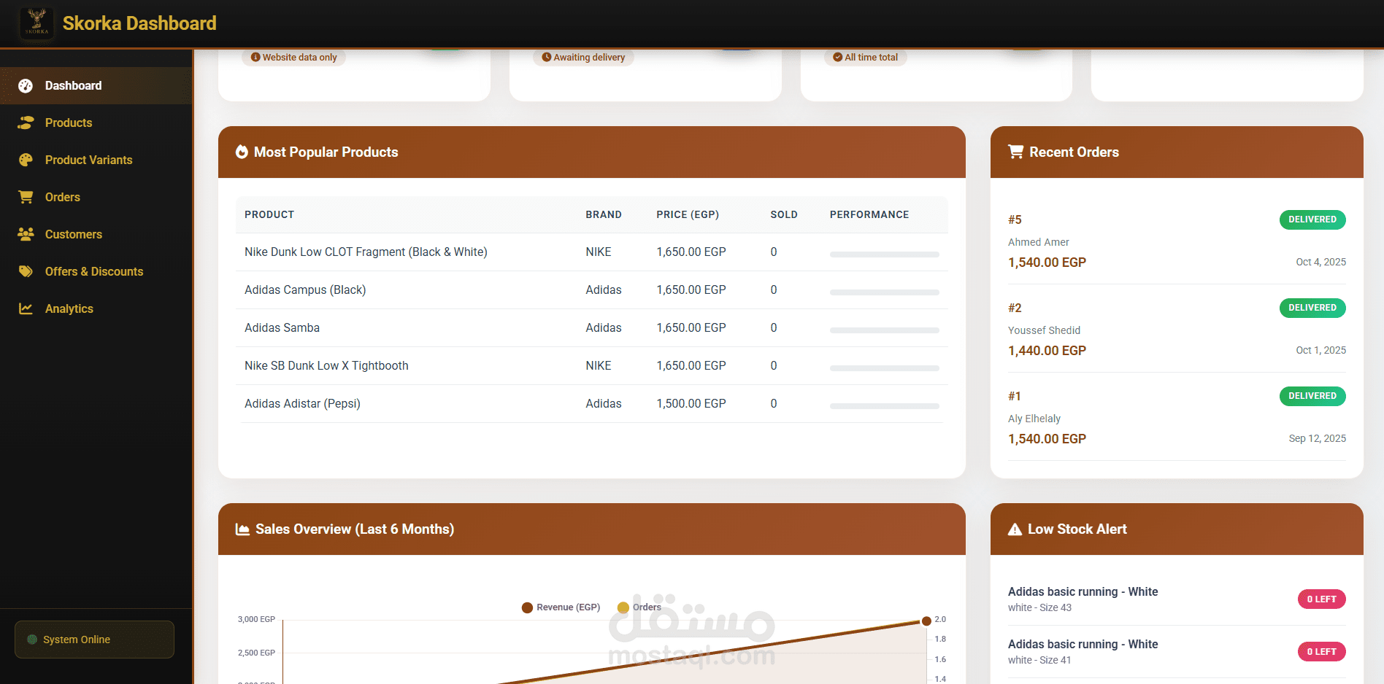
Task: Click DELIVERED badge on order #2
Action: click(x=1312, y=308)
